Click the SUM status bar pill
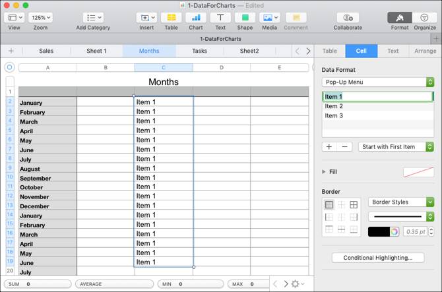 (x=38, y=284)
